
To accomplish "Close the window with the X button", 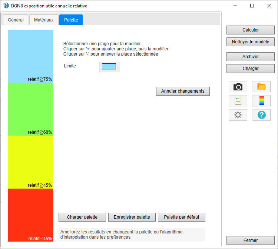I will tap(269, 6).
